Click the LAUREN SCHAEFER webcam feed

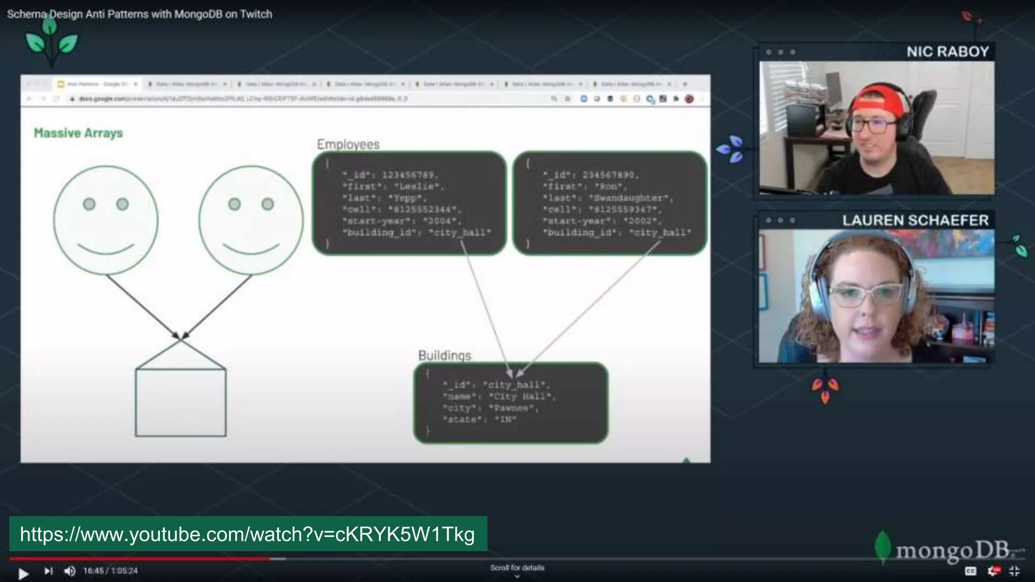(877, 297)
